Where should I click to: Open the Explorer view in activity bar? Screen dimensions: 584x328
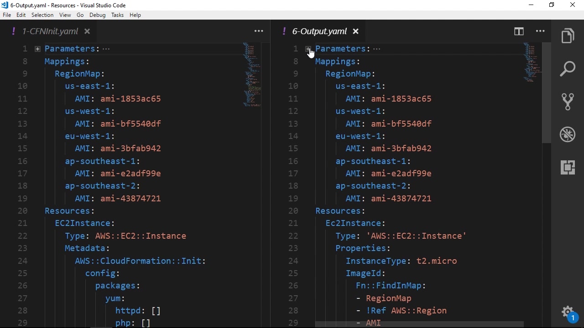pyautogui.click(x=568, y=36)
